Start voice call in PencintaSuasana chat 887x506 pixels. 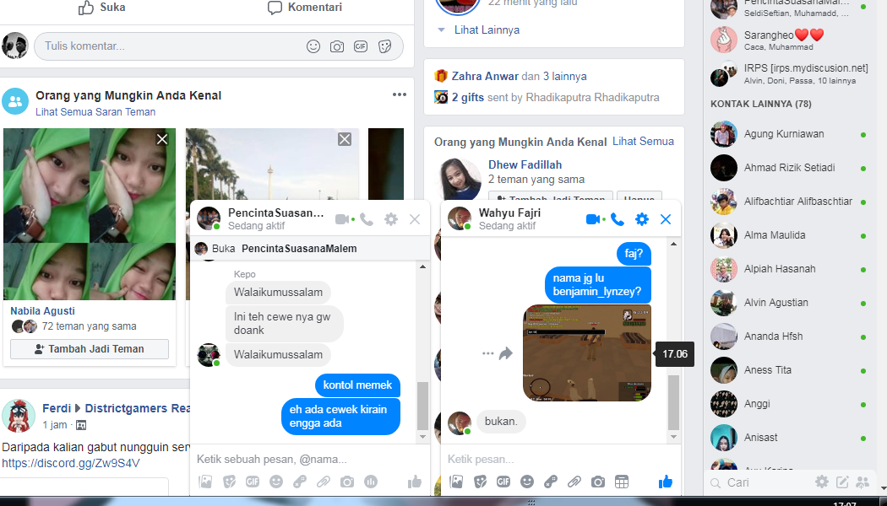[x=367, y=219]
